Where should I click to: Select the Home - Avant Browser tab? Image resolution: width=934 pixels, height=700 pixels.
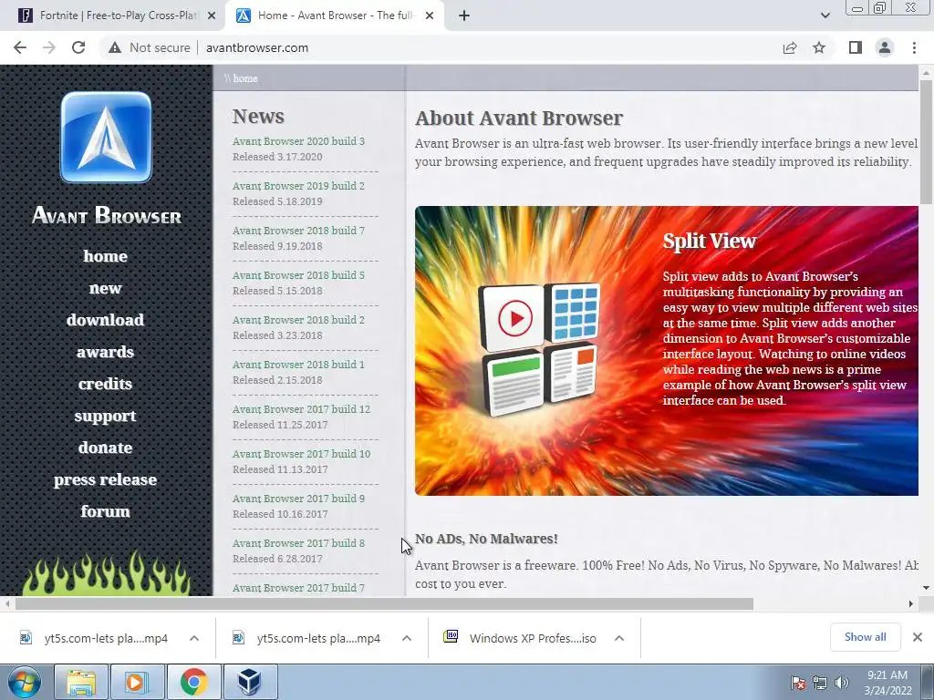335,15
